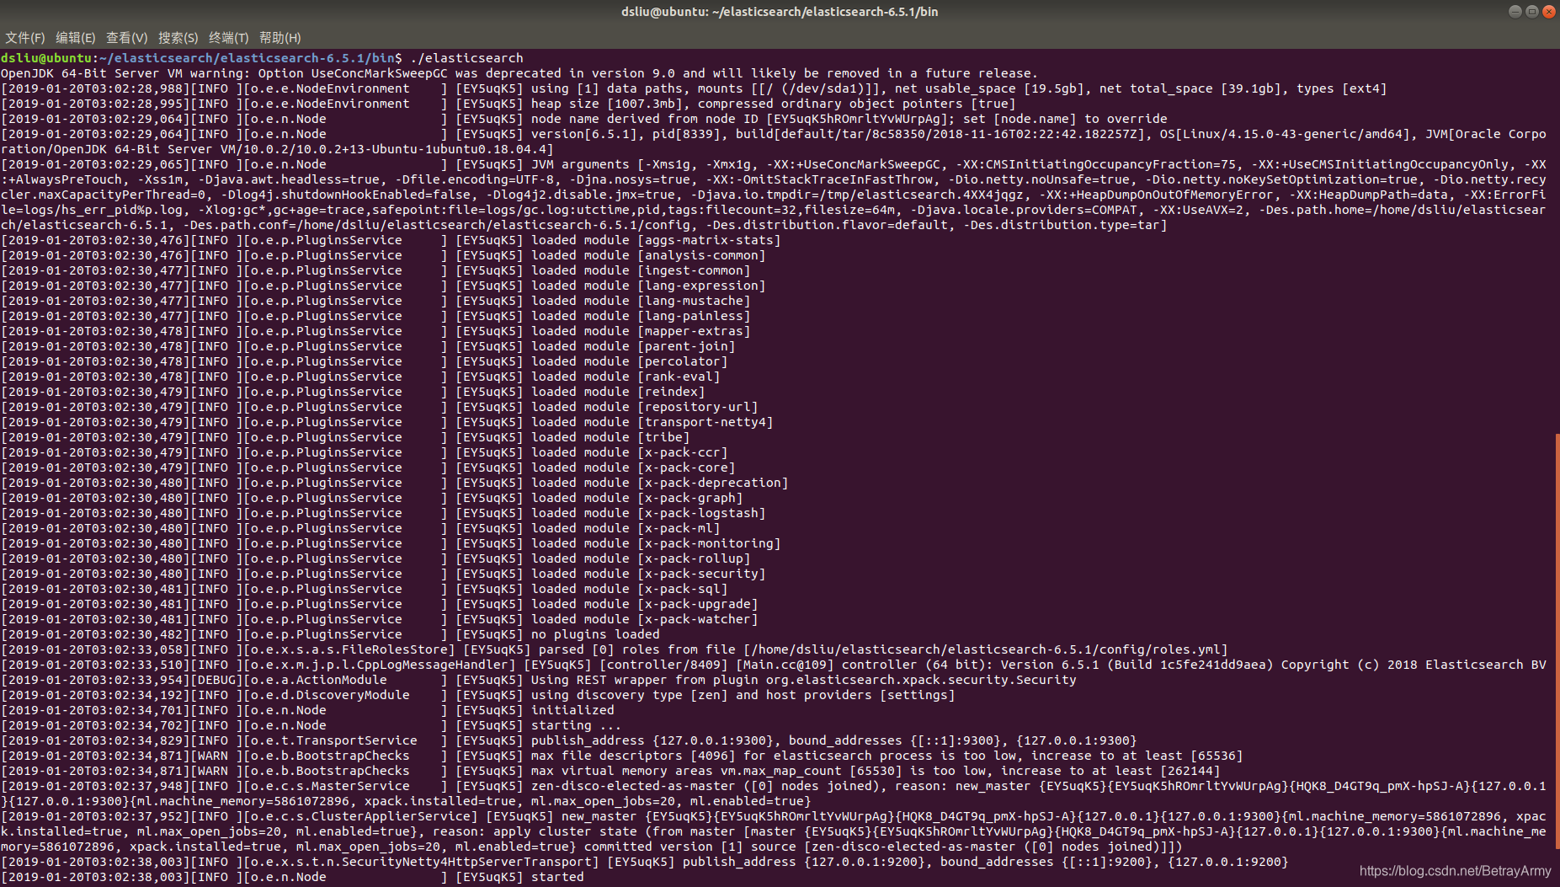Click the CppLogMessageHandler controller line
Screen dimensions: 1560x887
(774, 665)
